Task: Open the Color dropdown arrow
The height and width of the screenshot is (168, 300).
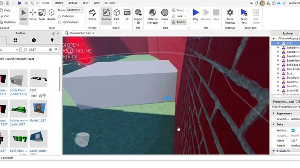Action: click(165, 23)
